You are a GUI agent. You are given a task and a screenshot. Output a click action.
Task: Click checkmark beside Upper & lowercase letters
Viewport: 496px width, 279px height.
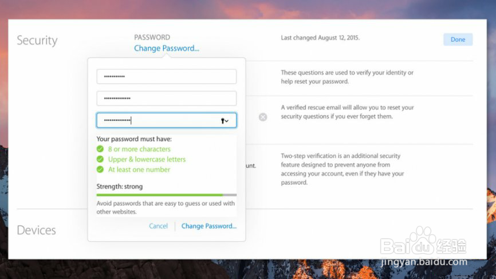(100, 159)
